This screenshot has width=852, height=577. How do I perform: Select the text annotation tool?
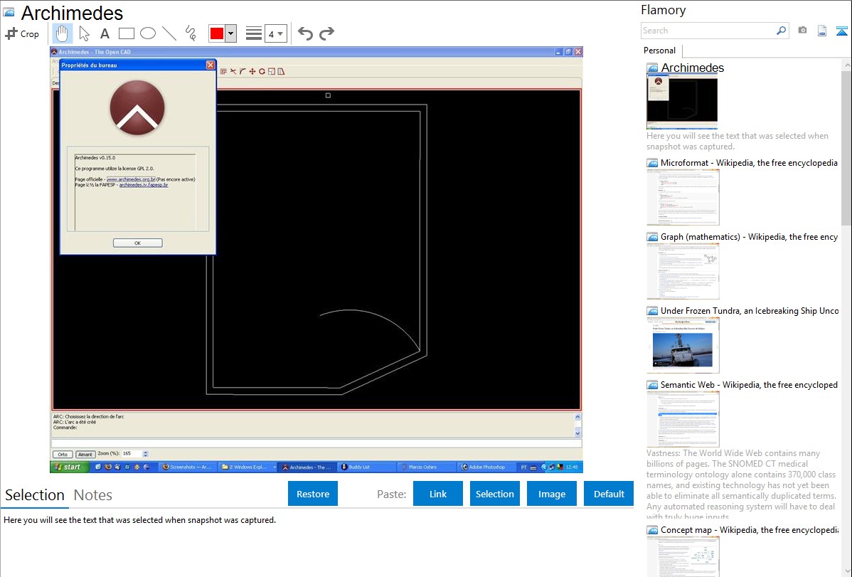[x=105, y=33]
